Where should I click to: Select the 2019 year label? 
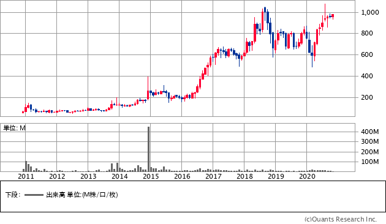coord(276,176)
